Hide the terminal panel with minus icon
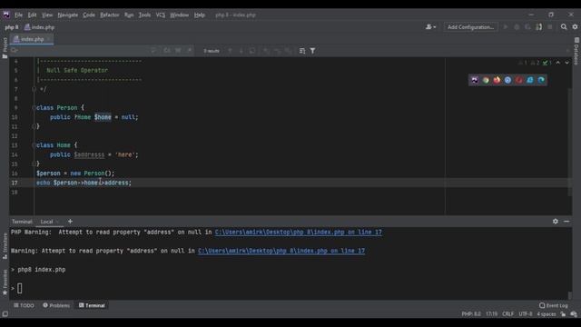581x327 pixels. (x=566, y=222)
